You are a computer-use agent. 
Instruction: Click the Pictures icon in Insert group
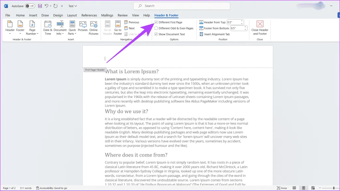click(x=83, y=27)
